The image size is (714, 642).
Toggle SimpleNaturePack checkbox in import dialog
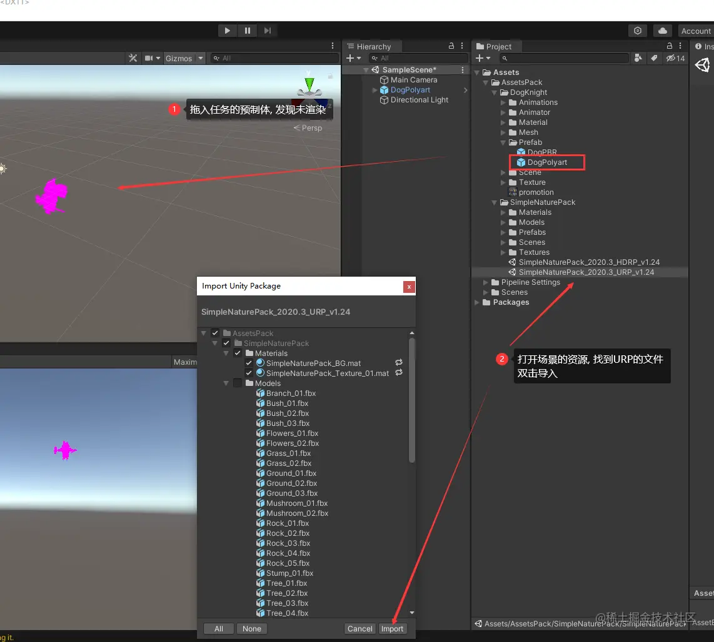click(x=226, y=343)
